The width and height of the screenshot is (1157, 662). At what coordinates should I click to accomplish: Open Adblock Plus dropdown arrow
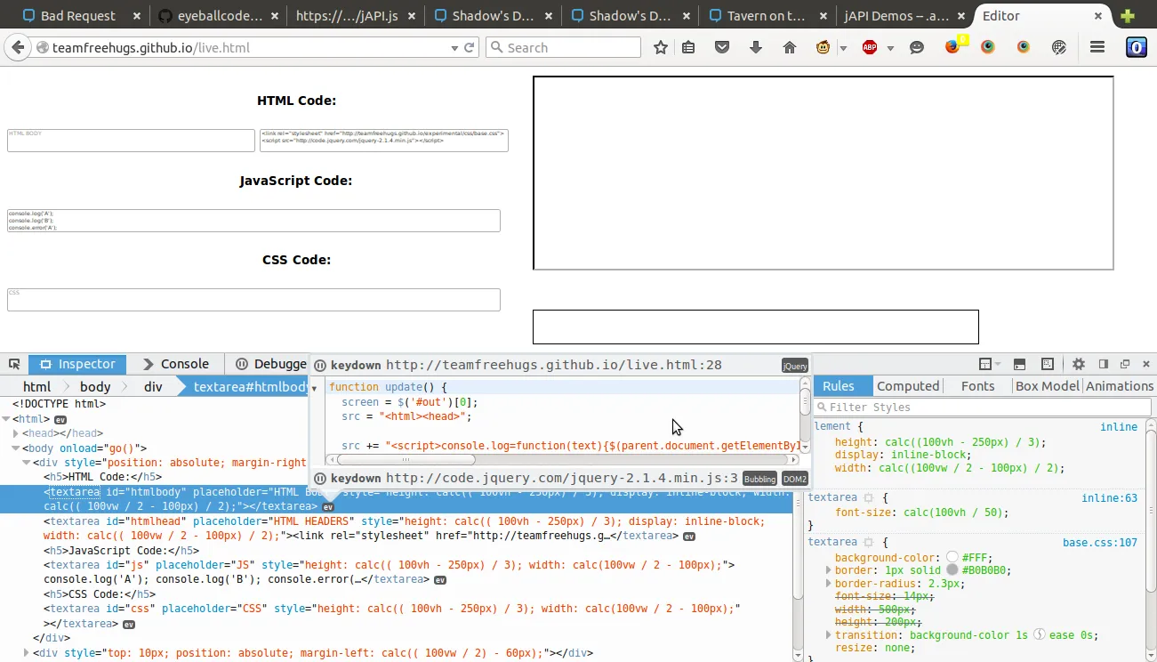pos(890,48)
